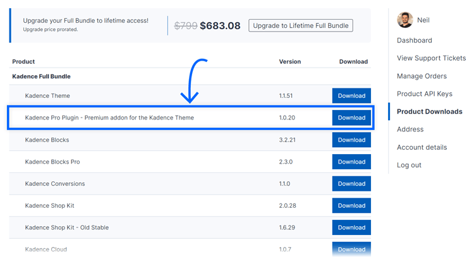Click the Kadence Shop Kit - Old Stable name
The image size is (474, 259).
pyautogui.click(x=67, y=227)
